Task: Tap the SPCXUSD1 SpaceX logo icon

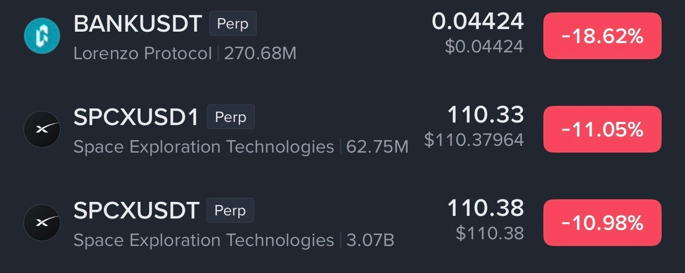Action: pyautogui.click(x=42, y=129)
